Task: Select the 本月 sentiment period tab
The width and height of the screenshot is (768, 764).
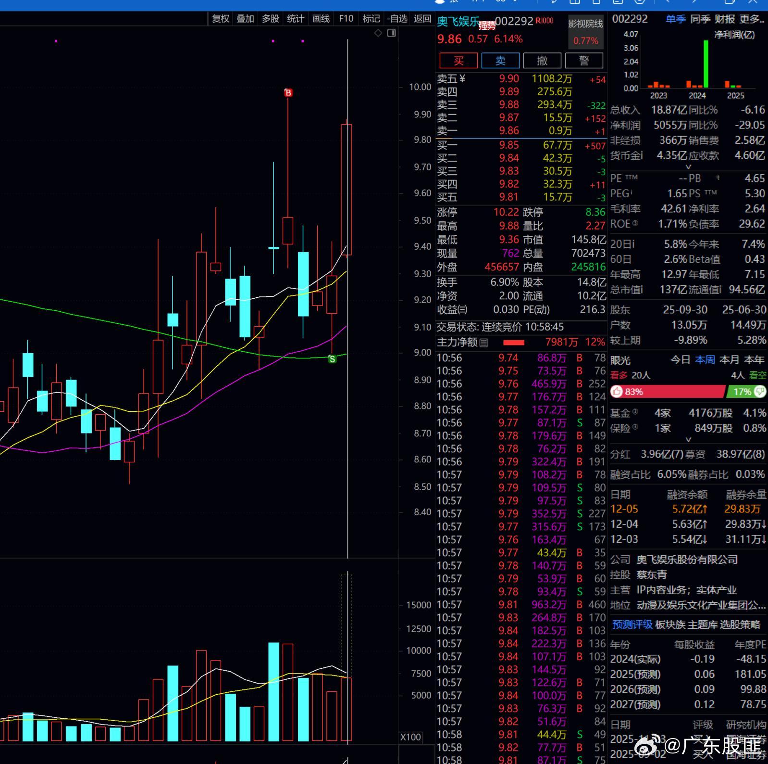Action: pyautogui.click(x=729, y=360)
